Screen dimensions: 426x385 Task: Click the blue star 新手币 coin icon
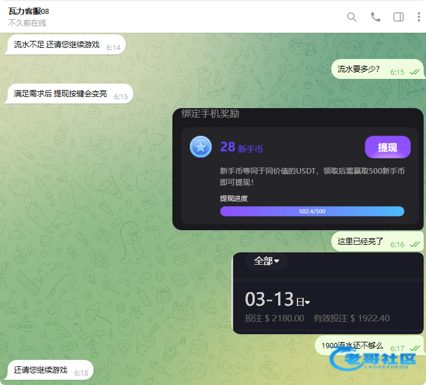[200, 147]
